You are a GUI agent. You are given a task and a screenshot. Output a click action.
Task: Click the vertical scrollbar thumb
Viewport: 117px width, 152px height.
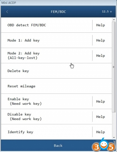(x=114, y=67)
